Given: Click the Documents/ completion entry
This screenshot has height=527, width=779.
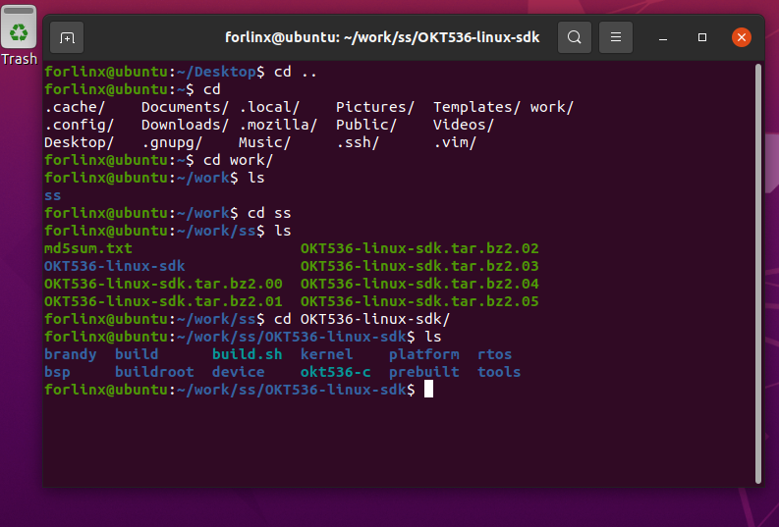Looking at the screenshot, I should pos(185,107).
